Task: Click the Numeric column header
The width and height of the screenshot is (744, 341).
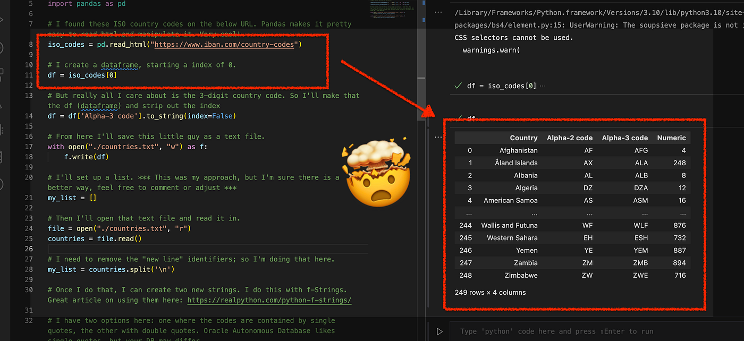Action: click(671, 138)
